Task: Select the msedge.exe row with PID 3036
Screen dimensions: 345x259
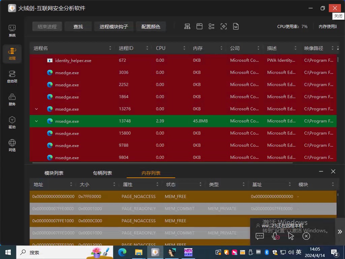Action: tap(183, 73)
